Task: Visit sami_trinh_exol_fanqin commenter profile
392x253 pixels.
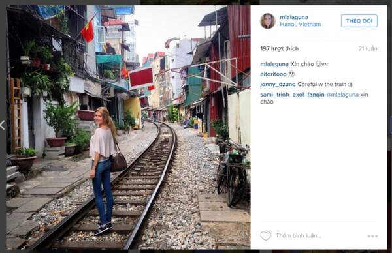Action: tap(292, 95)
